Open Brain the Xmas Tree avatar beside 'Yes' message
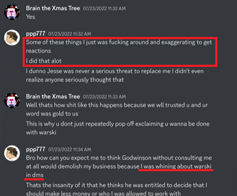This screenshot has height=196, width=237. click(x=12, y=12)
